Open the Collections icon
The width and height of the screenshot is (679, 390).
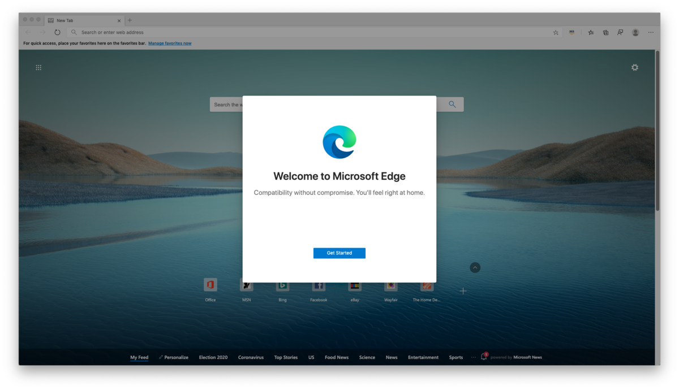[x=605, y=32]
